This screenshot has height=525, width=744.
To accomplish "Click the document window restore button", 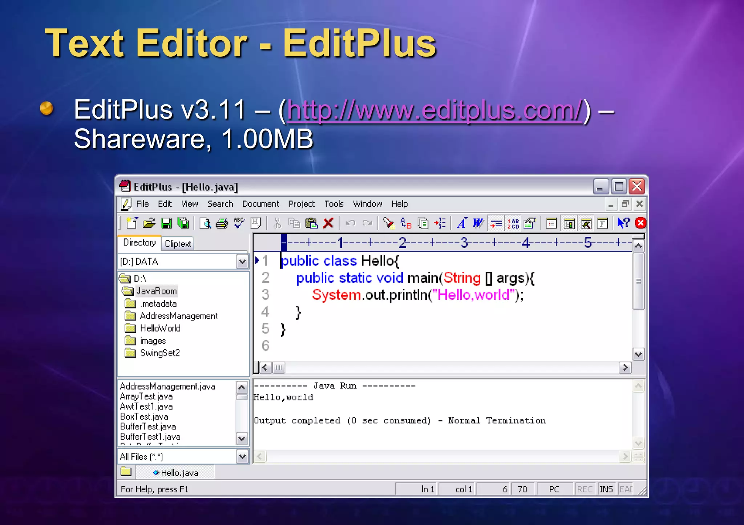I will tap(625, 204).
